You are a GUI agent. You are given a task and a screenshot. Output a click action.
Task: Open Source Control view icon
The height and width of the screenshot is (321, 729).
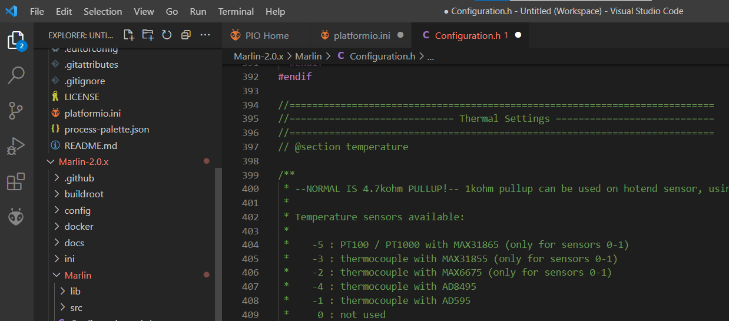point(16,110)
